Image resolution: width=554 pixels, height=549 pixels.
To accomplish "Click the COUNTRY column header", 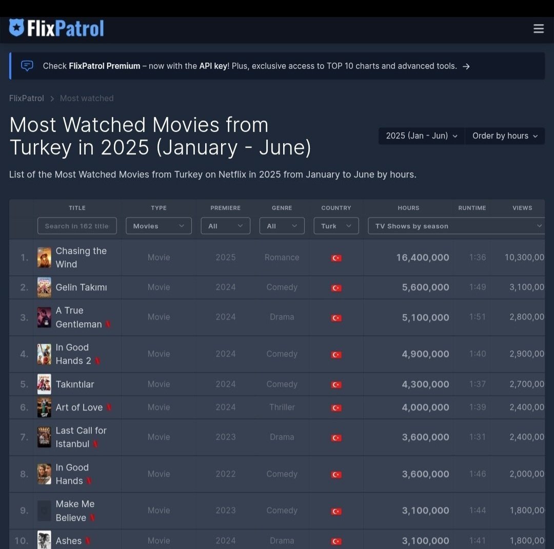I will (x=336, y=208).
